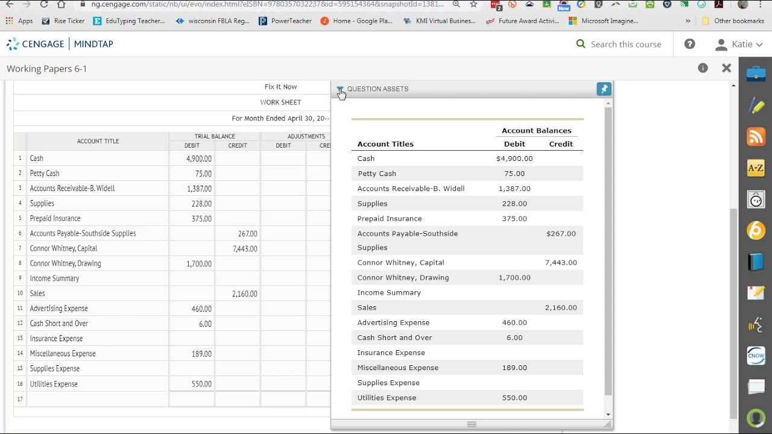This screenshot has width=772, height=434.
Task: Open the briefcase apps icon in sidebar
Action: pos(756,74)
